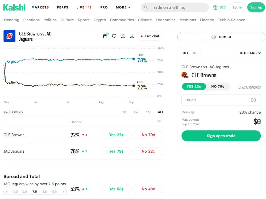Buy Yes 79¢ for JAC Jaguars
The image size is (266, 199).
pyautogui.click(x=117, y=151)
